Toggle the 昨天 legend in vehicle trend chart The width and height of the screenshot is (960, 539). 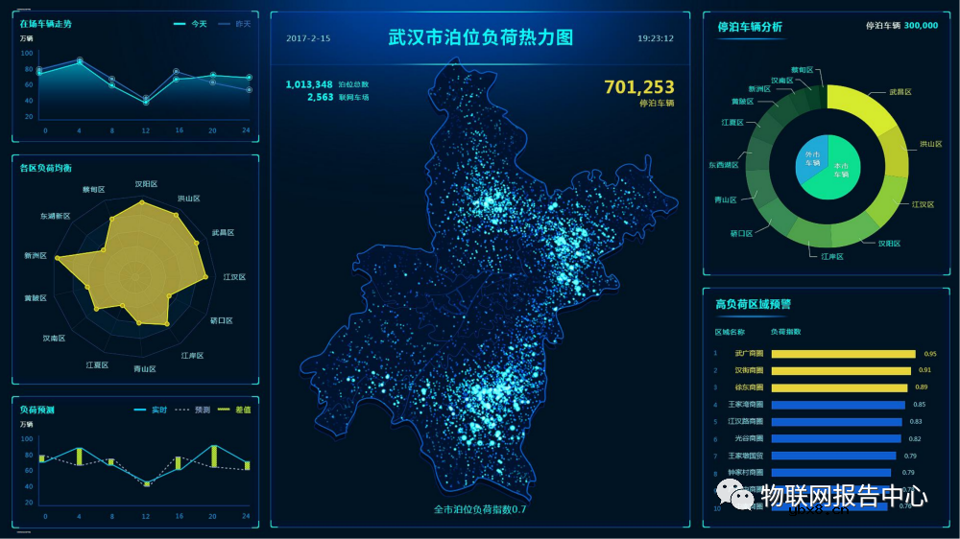tap(233, 23)
